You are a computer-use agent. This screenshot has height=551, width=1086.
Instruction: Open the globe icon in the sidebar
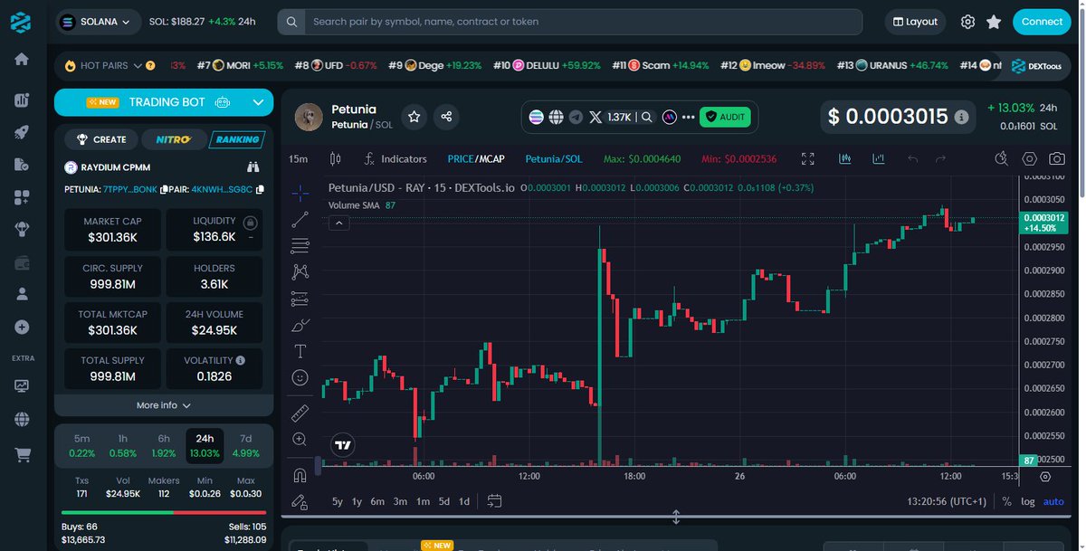[x=22, y=419]
